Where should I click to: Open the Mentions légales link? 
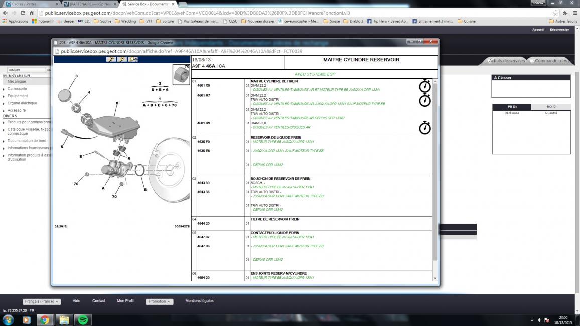click(199, 301)
